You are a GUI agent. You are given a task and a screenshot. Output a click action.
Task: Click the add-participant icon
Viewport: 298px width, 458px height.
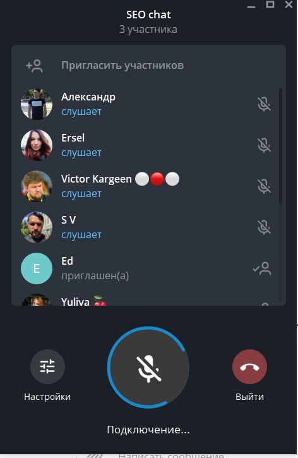click(35, 66)
